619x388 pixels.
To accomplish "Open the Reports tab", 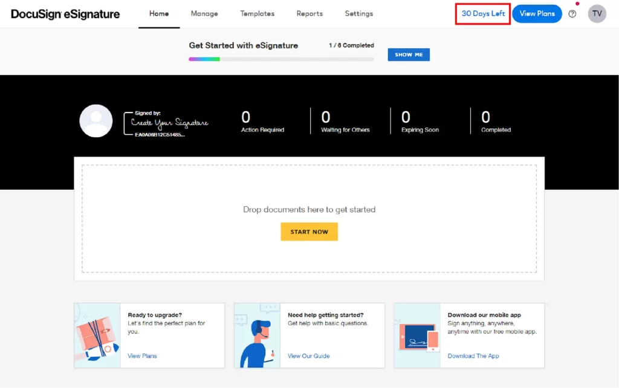I will (309, 14).
